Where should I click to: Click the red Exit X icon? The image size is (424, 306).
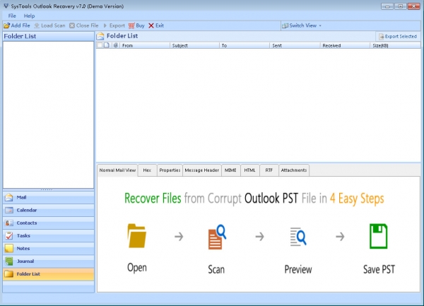(x=151, y=25)
